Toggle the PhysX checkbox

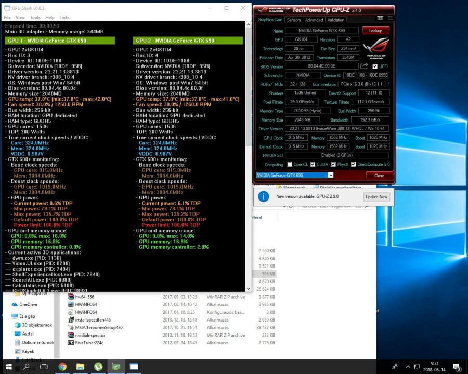(x=333, y=164)
